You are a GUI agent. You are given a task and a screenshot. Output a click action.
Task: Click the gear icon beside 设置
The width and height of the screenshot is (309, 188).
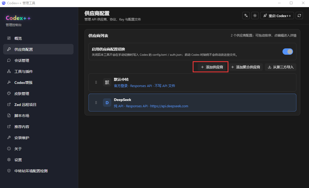click(x=9, y=160)
